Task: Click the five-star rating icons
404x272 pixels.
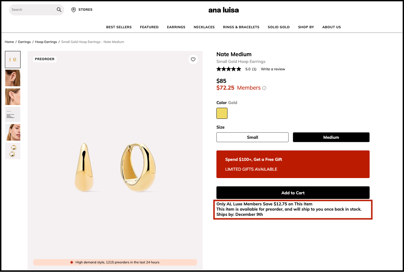Action: tap(229, 69)
